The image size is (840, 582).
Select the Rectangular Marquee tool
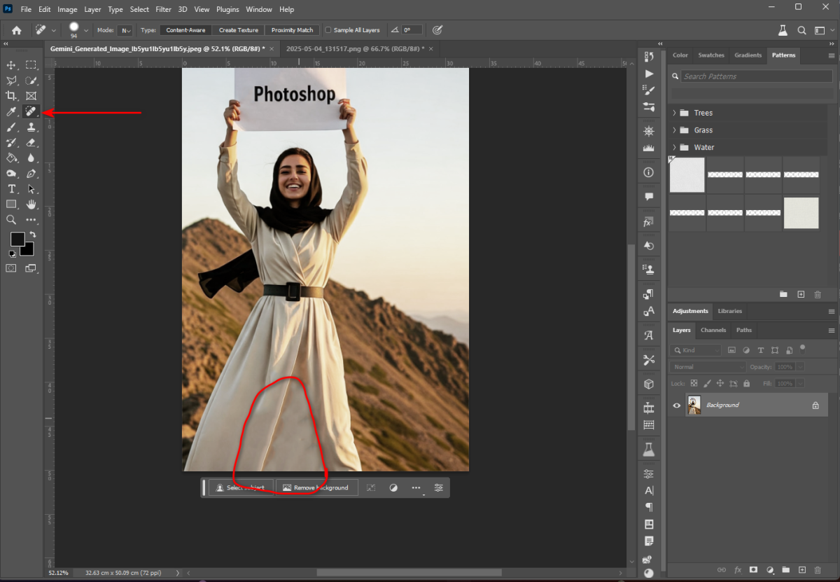[x=31, y=65]
